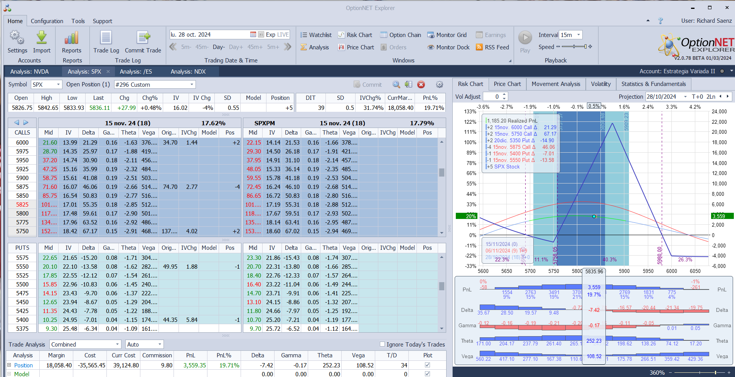Close the Analysis: SPX tab
Viewport: 735px width, 377px height.
(x=108, y=71)
